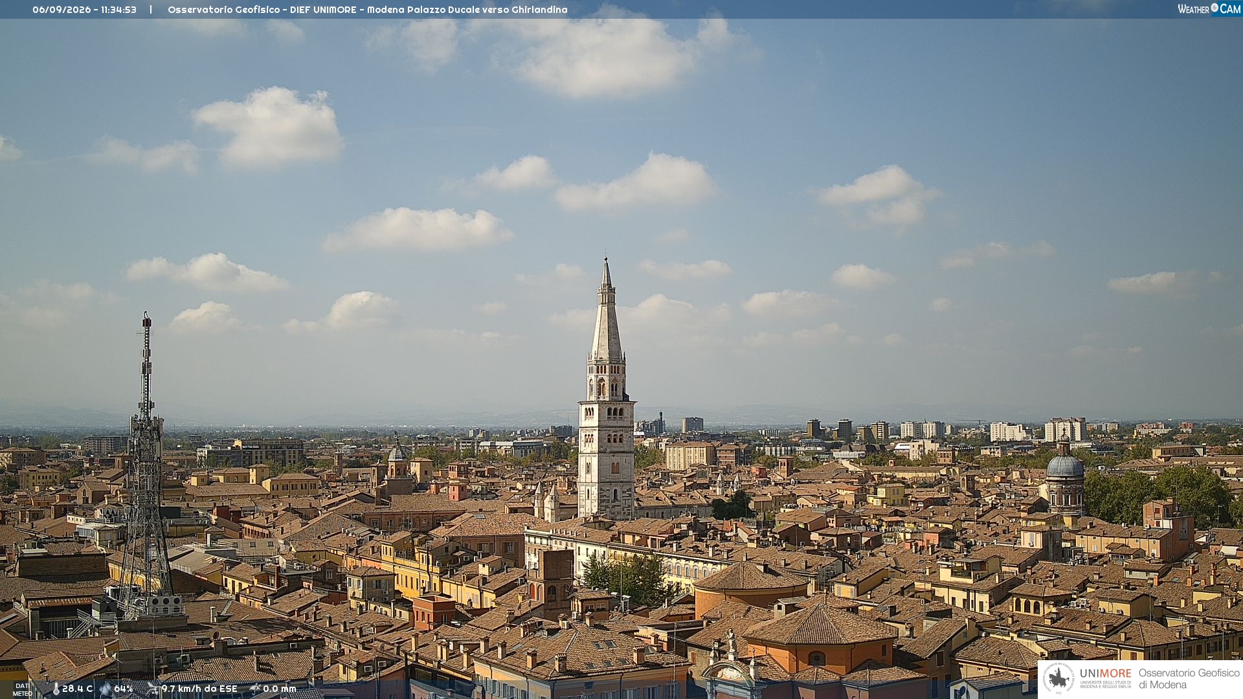Viewport: 1243px width, 699px height.
Task: Click the 64% humidity value
Action: 124,689
